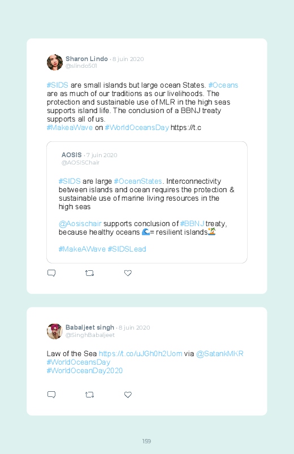
Task: Click the Sharon Lindo display name
Action: click(87, 59)
